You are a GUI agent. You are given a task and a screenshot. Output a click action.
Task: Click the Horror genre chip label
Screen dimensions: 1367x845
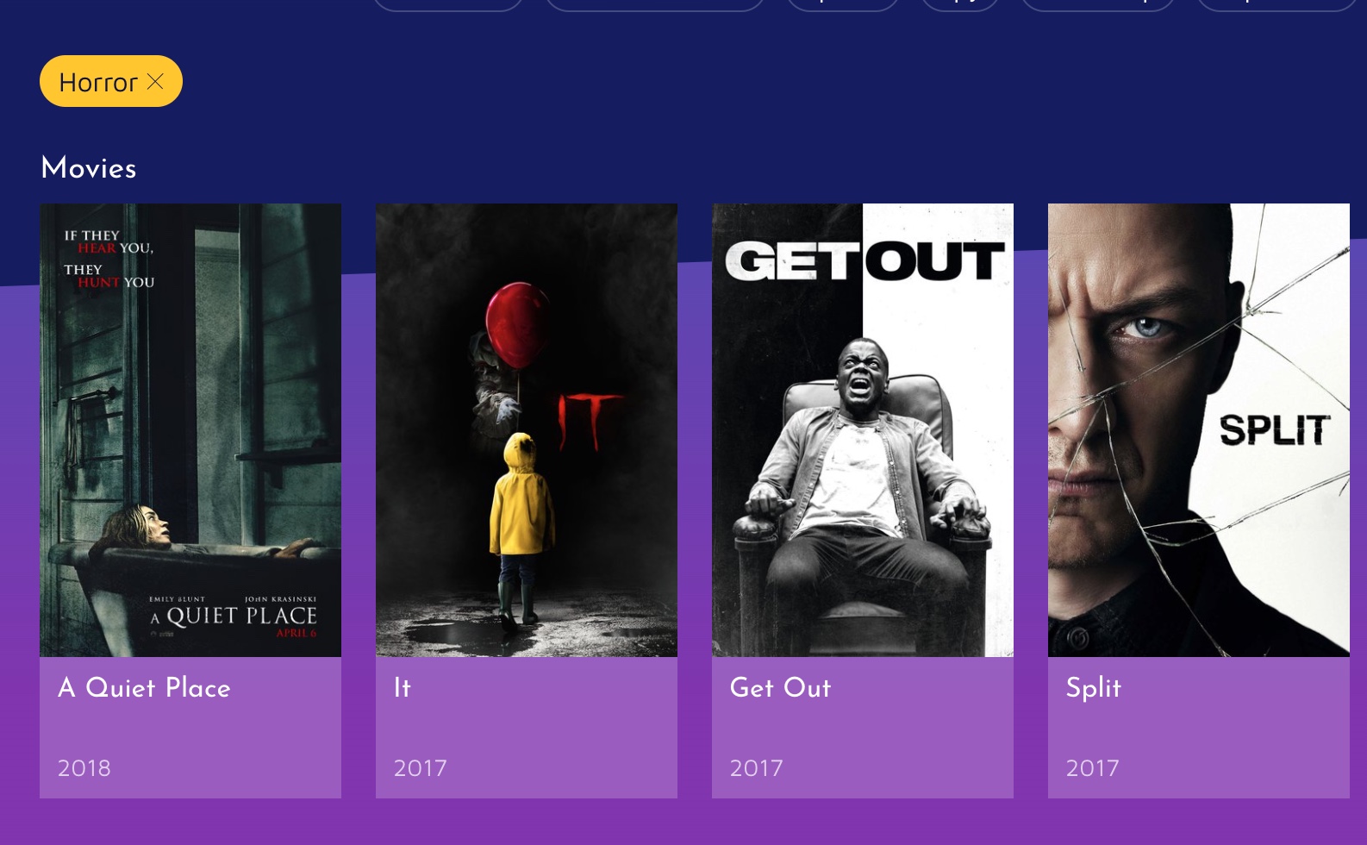click(98, 82)
